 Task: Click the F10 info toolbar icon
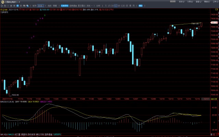click(24, 6)
